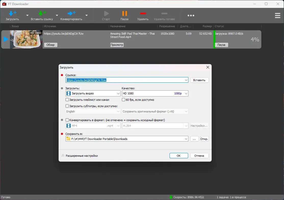Image resolution: width=284 pixels, height=200 pixels.
Task: Minimize the YT Downloader window
Action: click(x=255, y=4)
